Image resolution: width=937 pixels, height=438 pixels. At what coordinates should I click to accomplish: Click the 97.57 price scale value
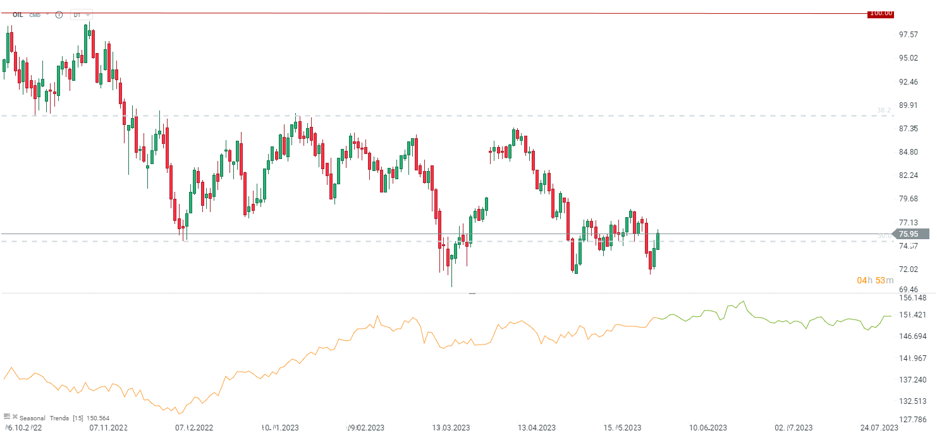point(909,34)
